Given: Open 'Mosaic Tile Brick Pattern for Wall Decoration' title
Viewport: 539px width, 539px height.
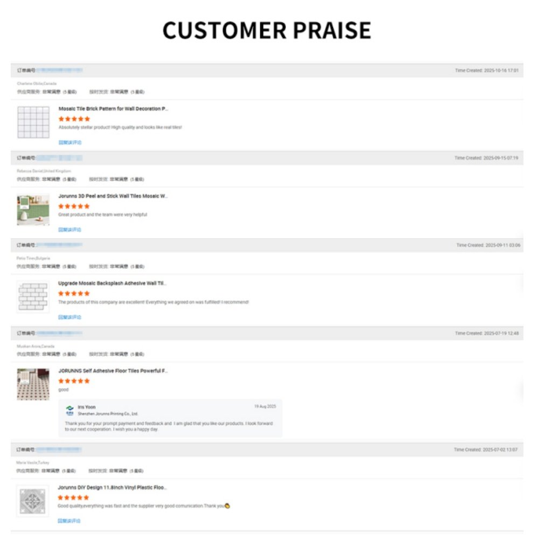Looking at the screenshot, I should (113, 109).
